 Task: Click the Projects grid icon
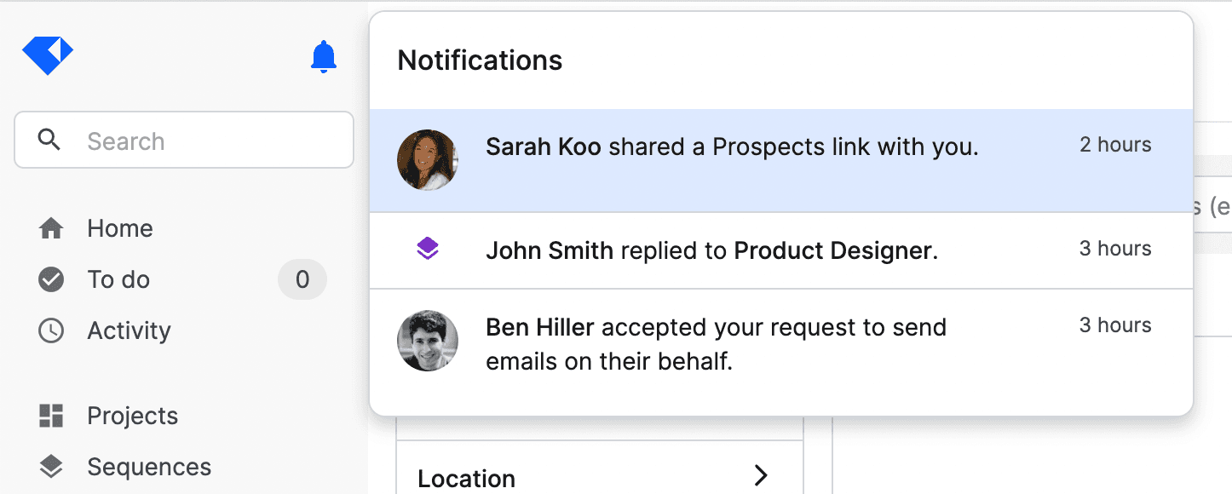click(x=51, y=415)
